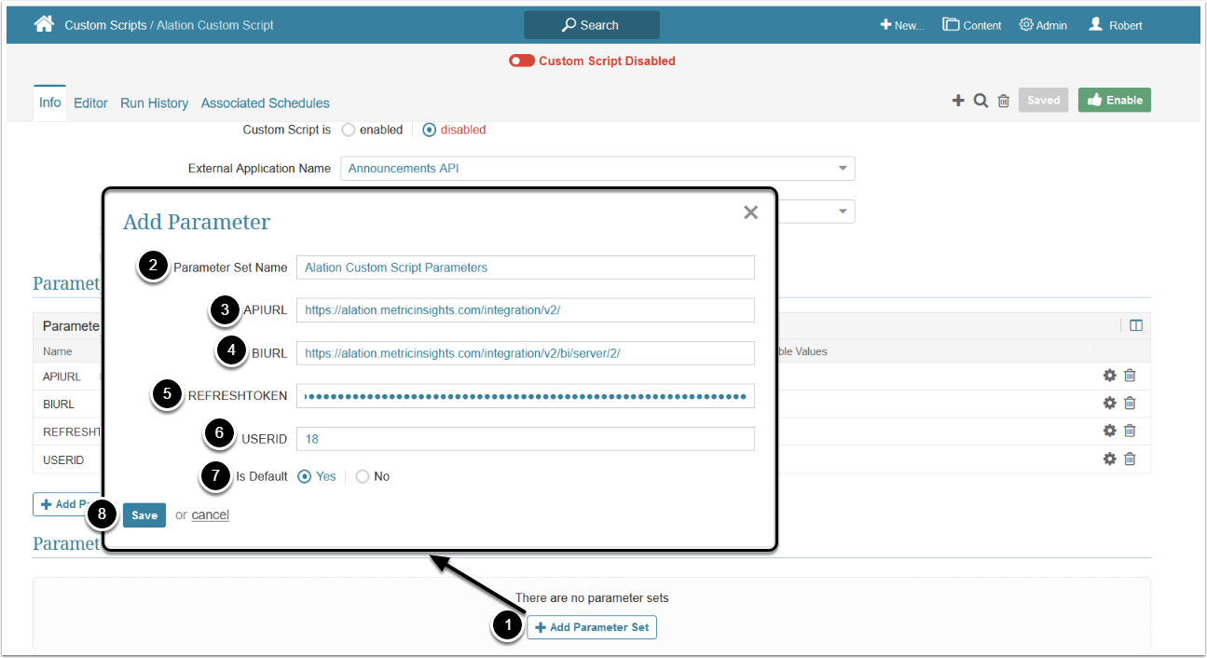
Task: Save the new parameter set
Action: point(144,515)
